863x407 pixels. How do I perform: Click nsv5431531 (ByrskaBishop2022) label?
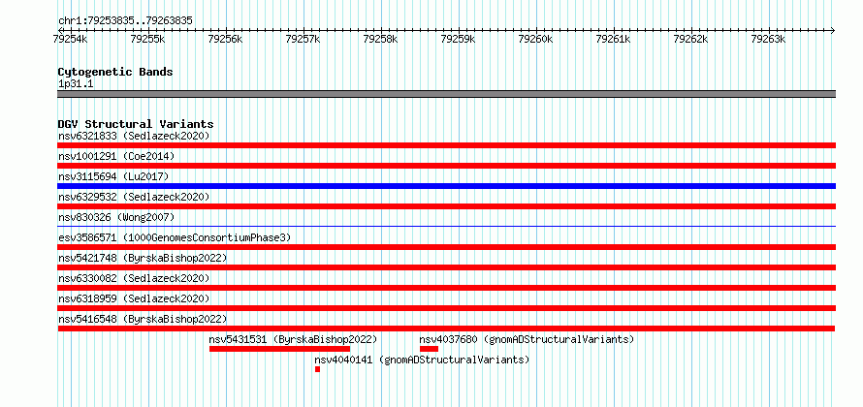[x=294, y=339]
